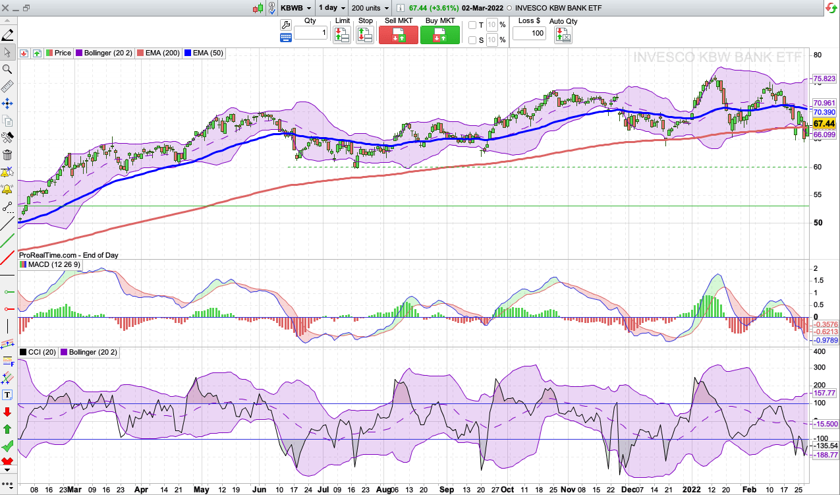
Task: Click the curved arrow icon at the top-right corner
Action: tap(831, 8)
